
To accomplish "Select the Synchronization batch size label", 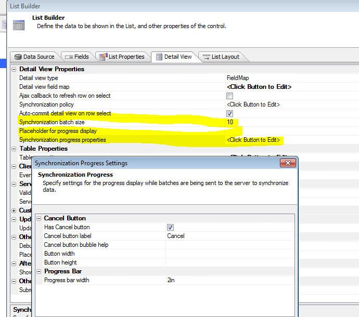I will click(x=52, y=122).
